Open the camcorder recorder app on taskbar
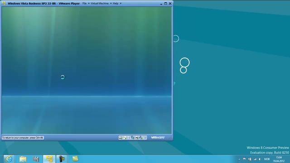Image resolution: width=290 pixels, height=163 pixels. (62, 159)
